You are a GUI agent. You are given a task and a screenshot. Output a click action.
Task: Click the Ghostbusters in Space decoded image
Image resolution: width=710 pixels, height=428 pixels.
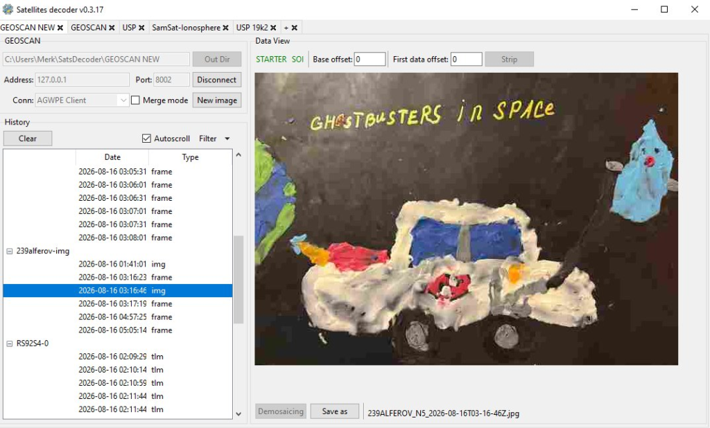467,219
